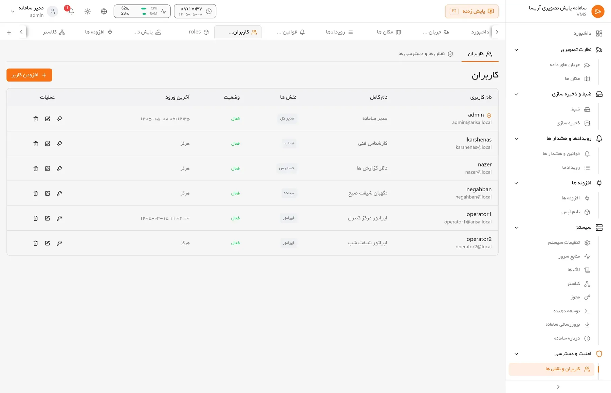Delete the karshenas user with trash icon
611x393 pixels.
[36, 144]
